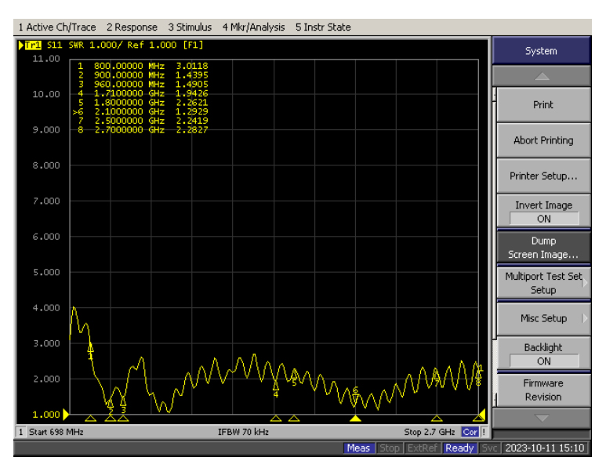Open the Mkr/Analysis menu
This screenshot has width=606, height=475.
coord(253,27)
